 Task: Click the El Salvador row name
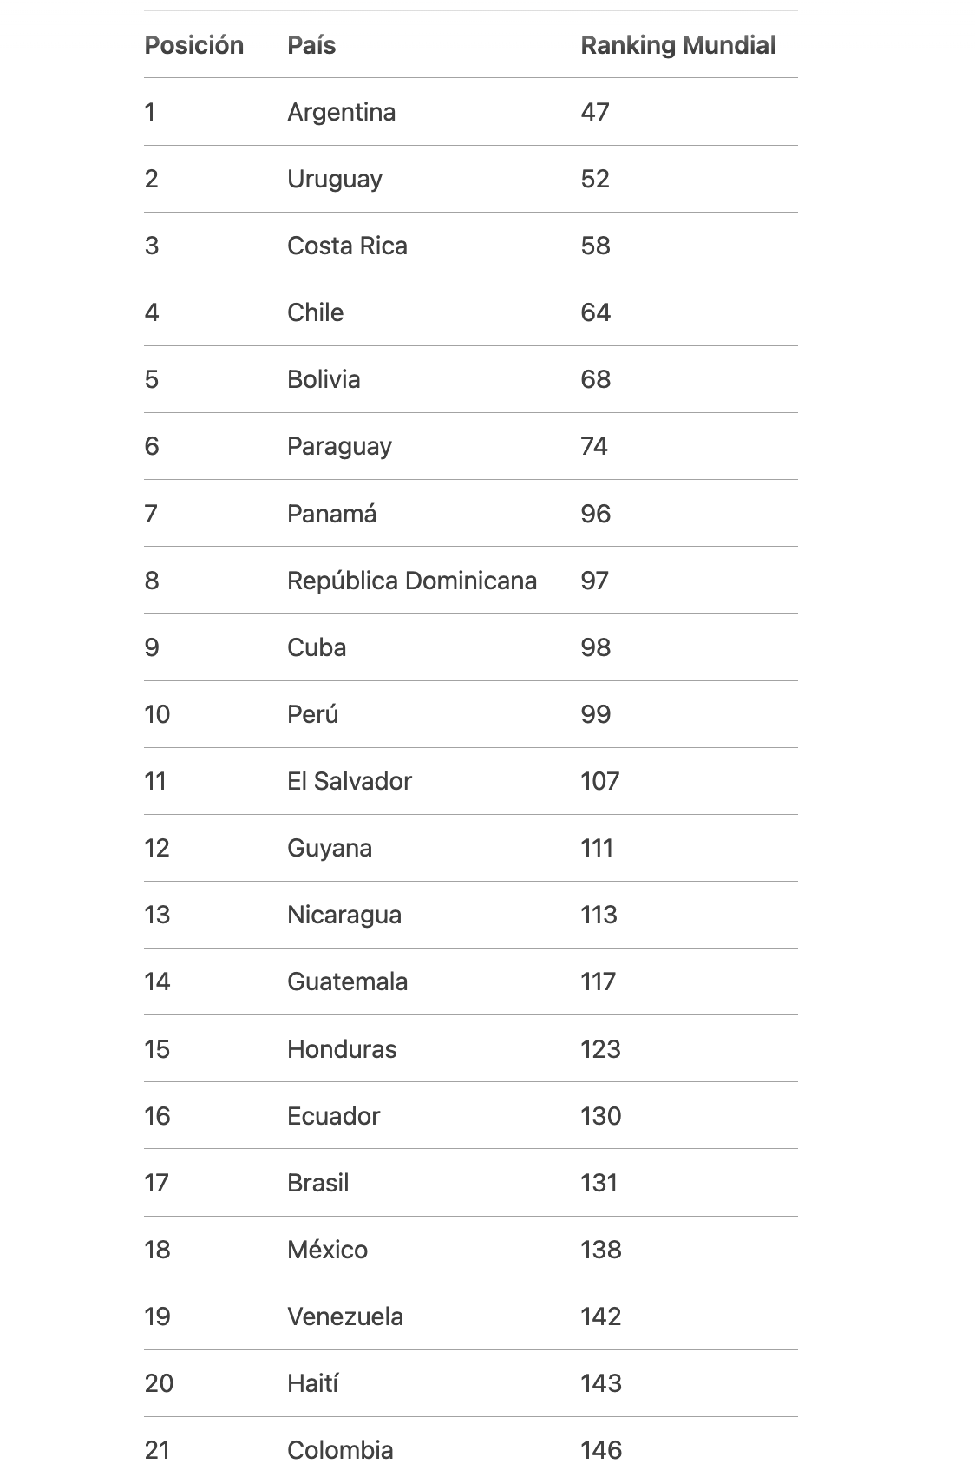click(x=349, y=781)
